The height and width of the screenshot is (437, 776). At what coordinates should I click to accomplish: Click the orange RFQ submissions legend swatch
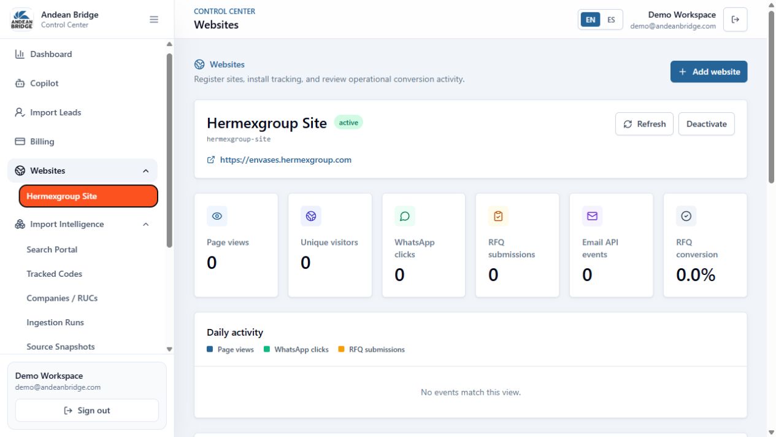tap(342, 349)
